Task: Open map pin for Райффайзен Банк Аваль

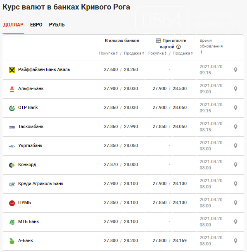Action: click(235, 70)
